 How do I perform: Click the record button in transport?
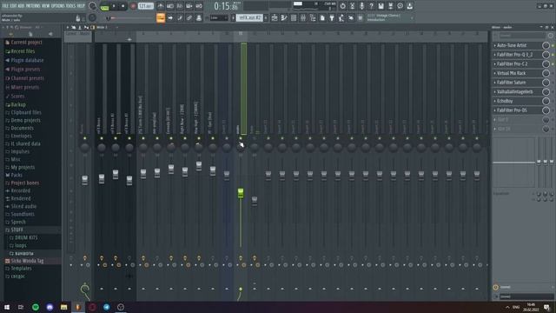point(133,6)
